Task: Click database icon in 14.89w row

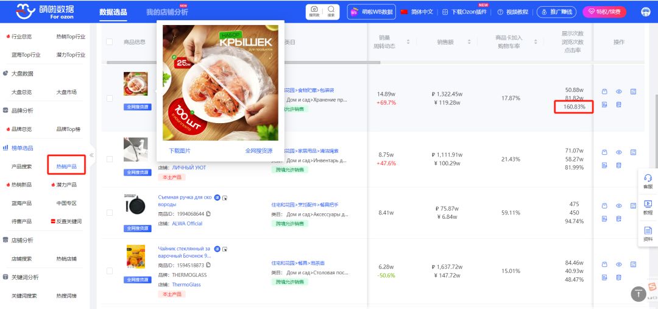Action: 618,105
